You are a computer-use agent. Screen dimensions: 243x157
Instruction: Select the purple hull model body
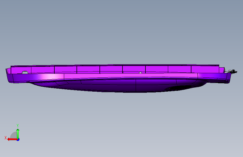pos(118,78)
